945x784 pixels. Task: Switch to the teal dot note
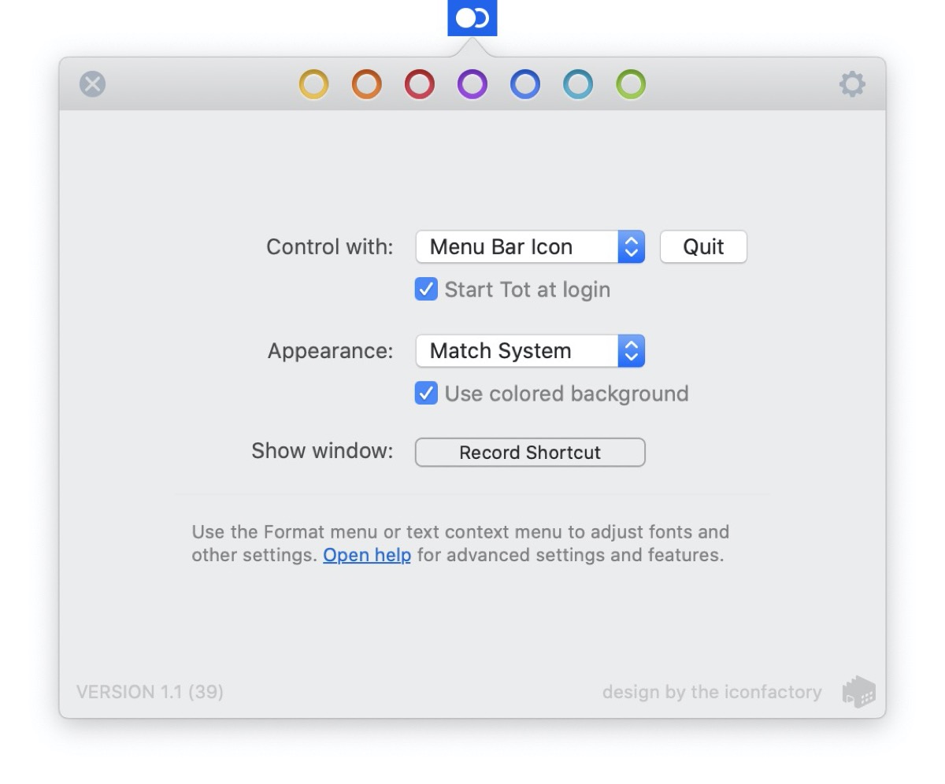[x=578, y=84]
